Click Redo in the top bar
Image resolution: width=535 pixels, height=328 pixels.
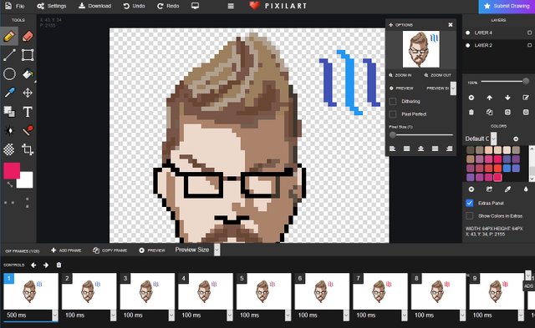coord(168,6)
